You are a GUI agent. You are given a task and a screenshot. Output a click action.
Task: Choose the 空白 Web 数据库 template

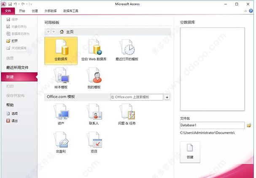(94, 51)
